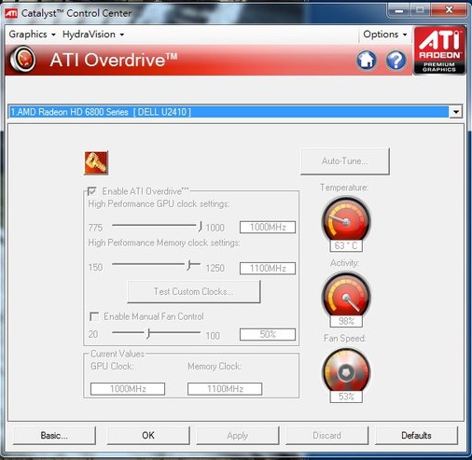Click the current Memory Clock value box

(225, 389)
